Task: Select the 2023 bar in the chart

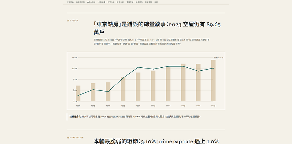Action: 213,80
